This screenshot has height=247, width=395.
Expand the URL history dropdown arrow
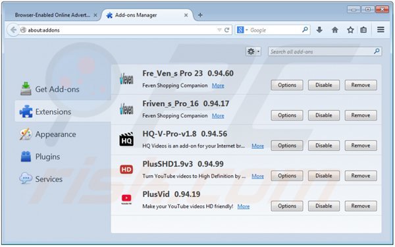pos(219,30)
